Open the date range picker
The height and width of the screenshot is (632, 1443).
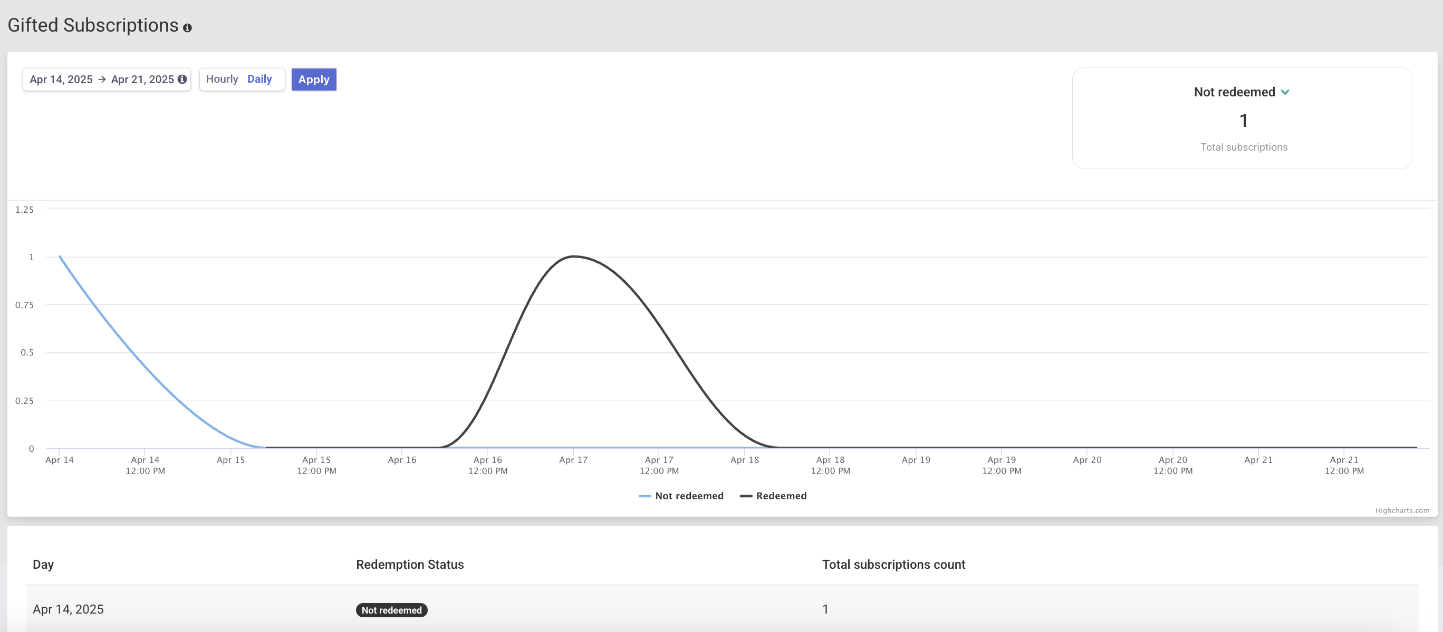coord(107,80)
